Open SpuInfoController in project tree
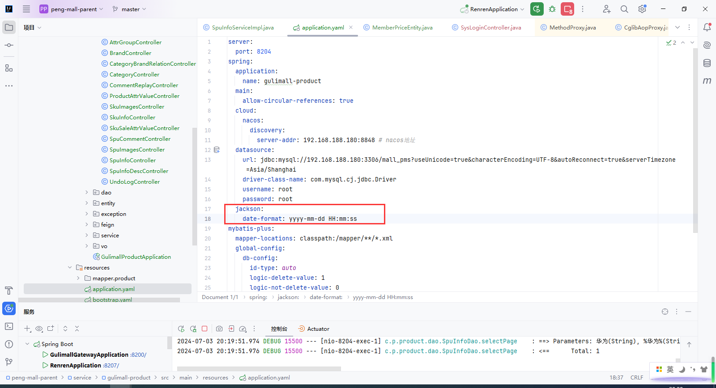This screenshot has width=716, height=388. 132,160
